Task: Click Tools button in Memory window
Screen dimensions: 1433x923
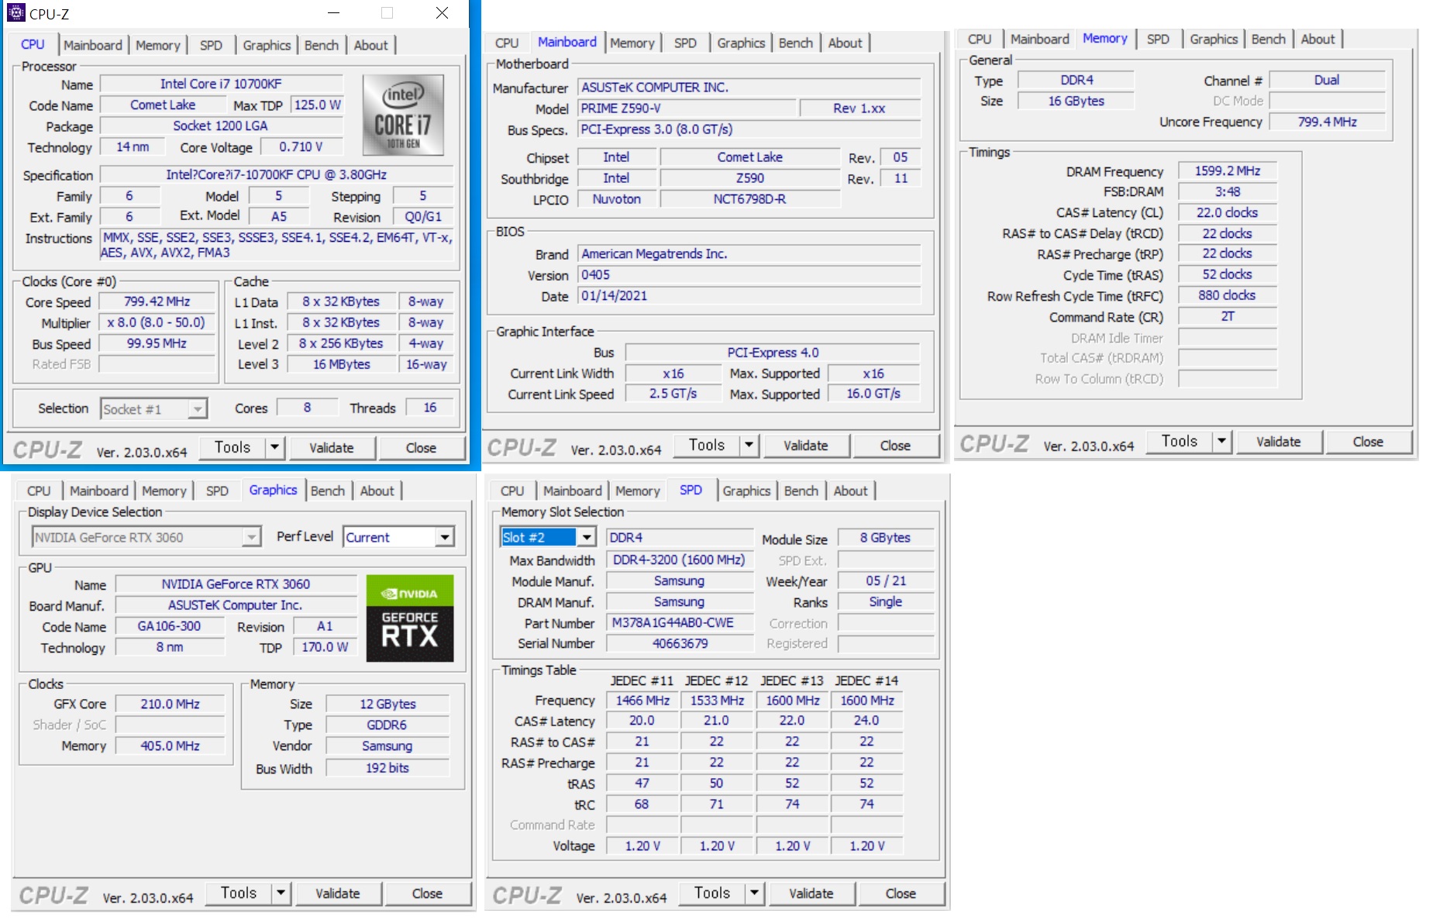Action: tap(1180, 441)
